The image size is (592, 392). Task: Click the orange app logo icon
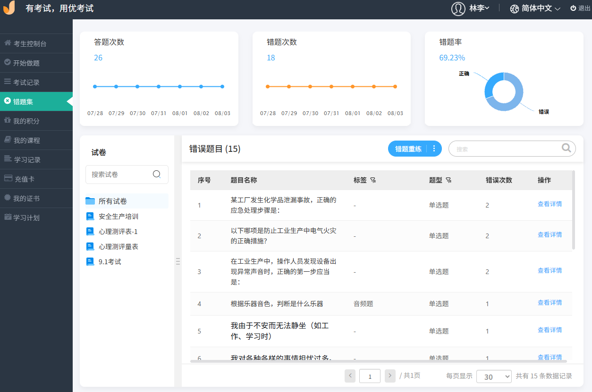click(x=9, y=8)
